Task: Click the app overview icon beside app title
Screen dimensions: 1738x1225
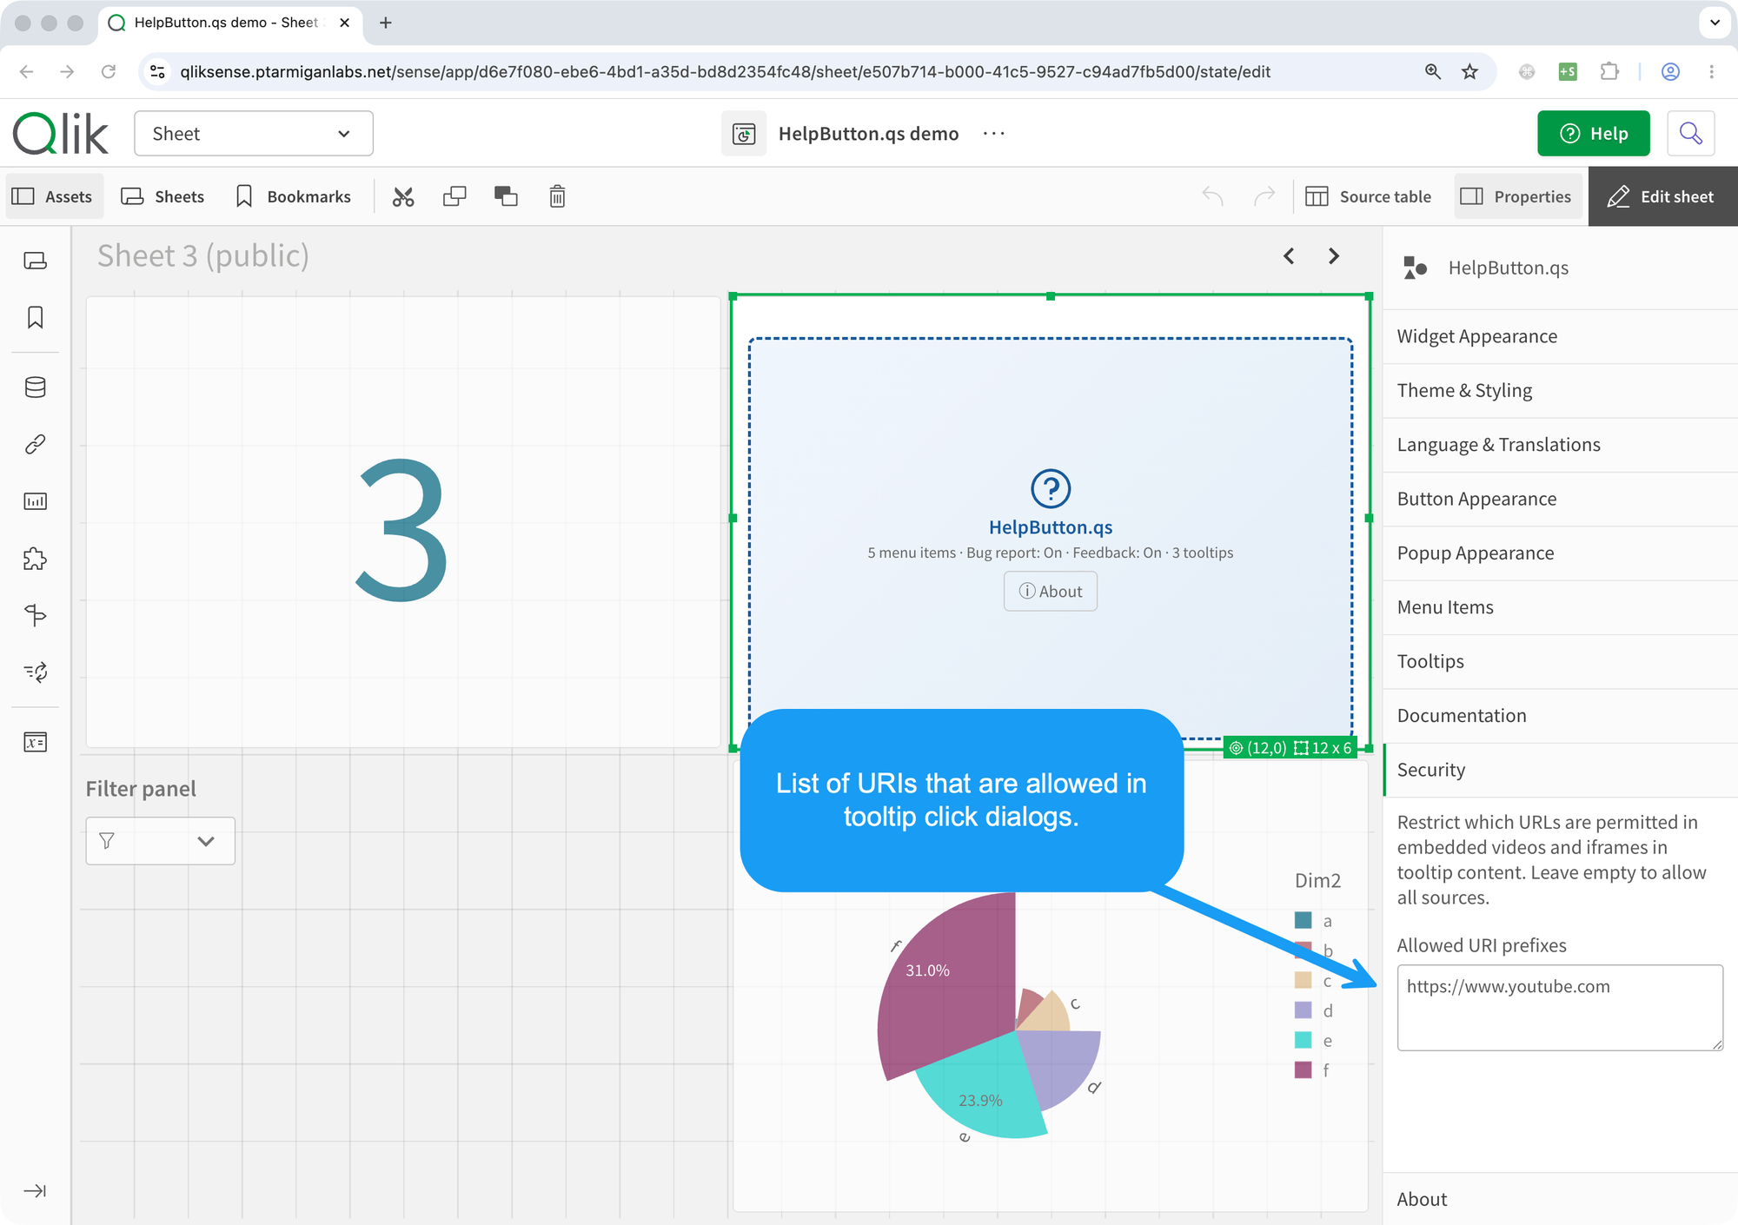Action: coord(744,134)
